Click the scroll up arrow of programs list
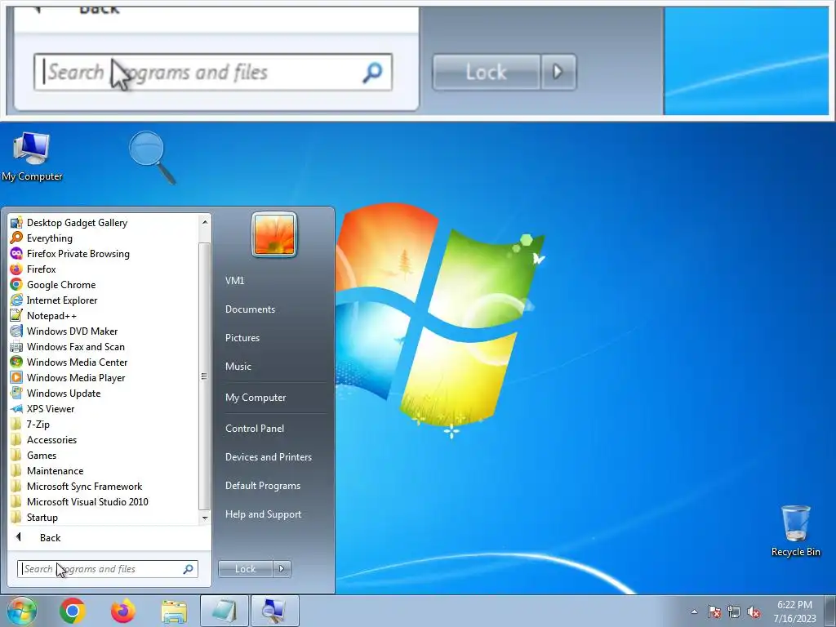The height and width of the screenshot is (627, 836). [205, 221]
